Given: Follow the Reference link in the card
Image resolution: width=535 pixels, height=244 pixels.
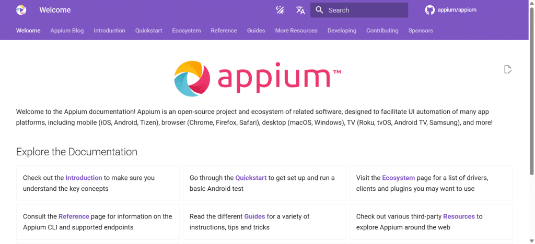Looking at the screenshot, I should pyautogui.click(x=74, y=216).
